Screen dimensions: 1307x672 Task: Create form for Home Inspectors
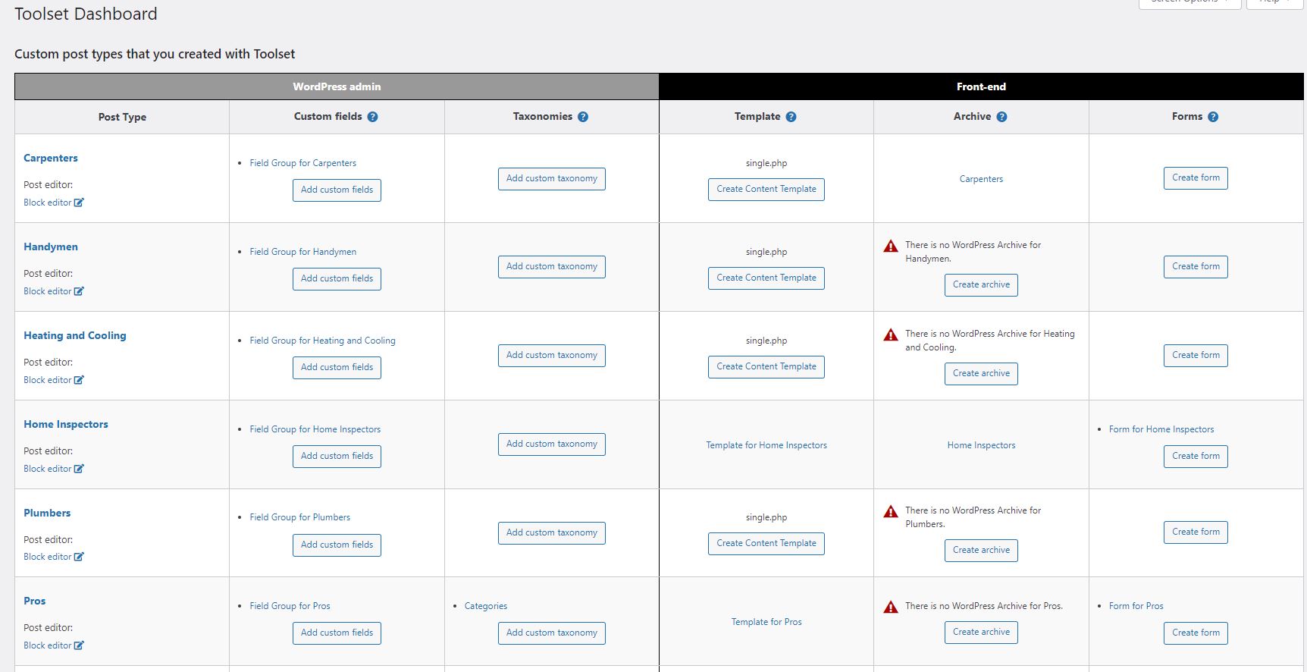tap(1196, 457)
